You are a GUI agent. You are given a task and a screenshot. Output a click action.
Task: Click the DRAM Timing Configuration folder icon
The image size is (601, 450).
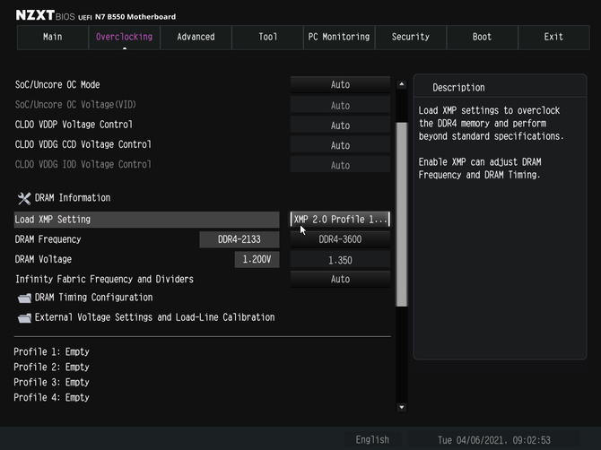(24, 298)
